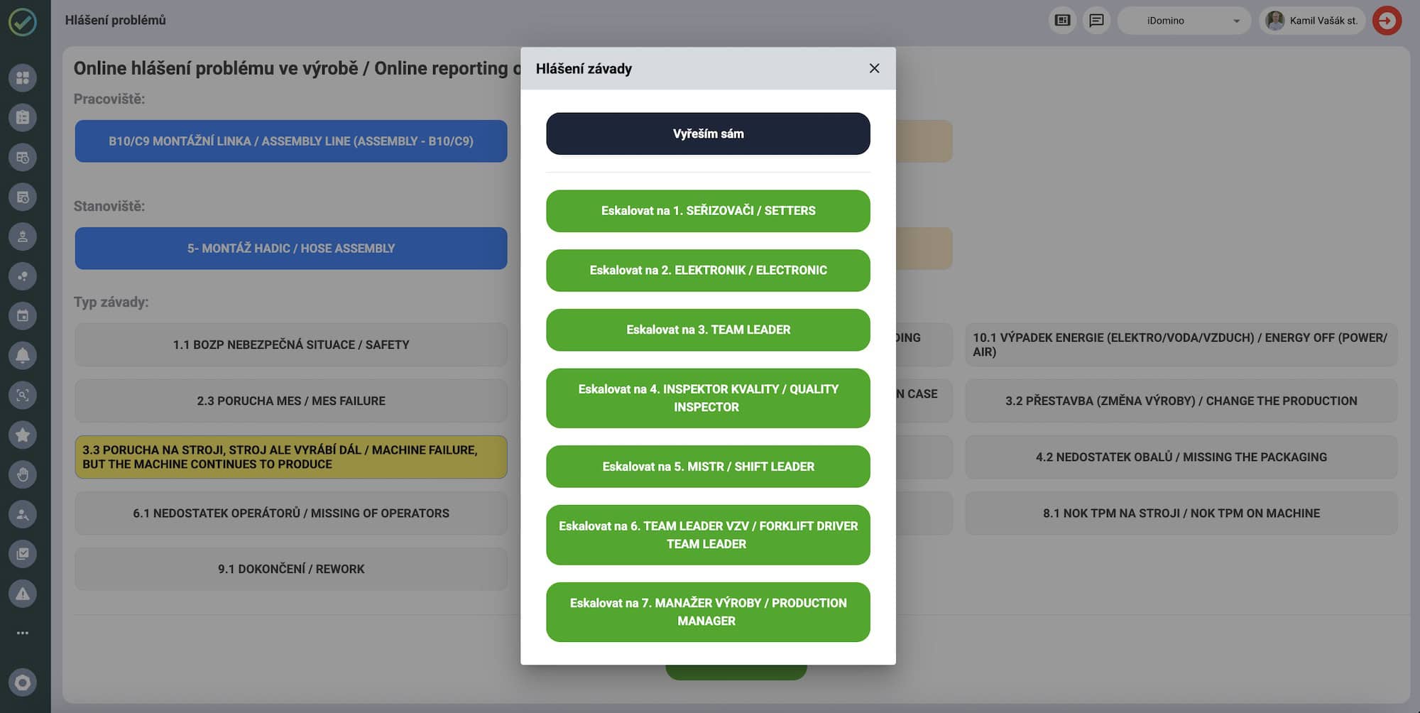Escalate to 5. MISTR / SHIFT LEADER
Viewport: 1420px width, 713px height.
[x=708, y=467]
